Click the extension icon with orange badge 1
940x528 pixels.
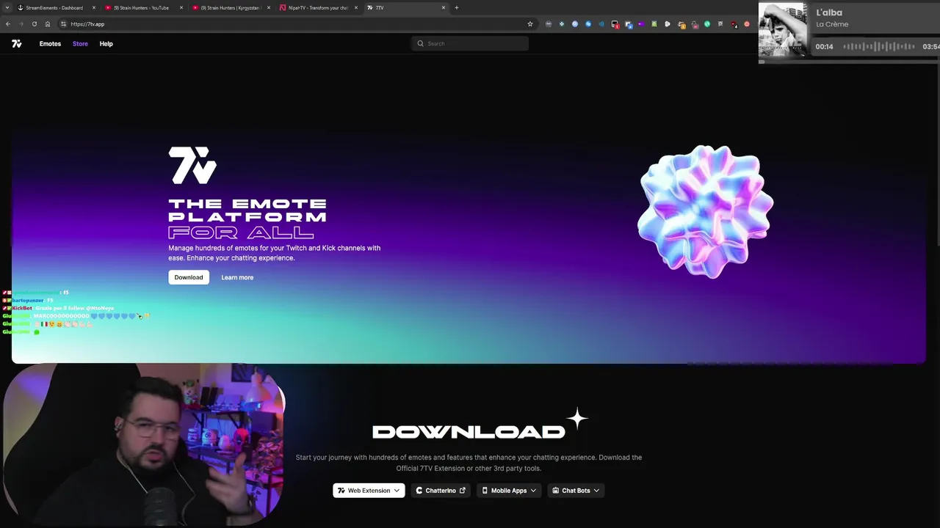pyautogui.click(x=681, y=25)
